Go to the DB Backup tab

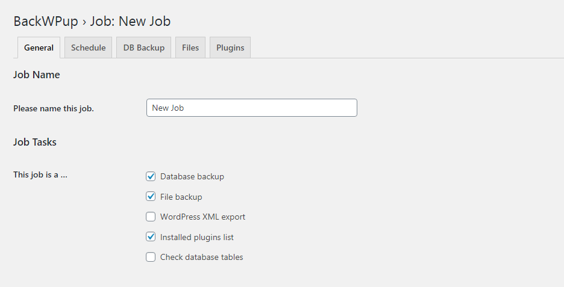click(143, 48)
